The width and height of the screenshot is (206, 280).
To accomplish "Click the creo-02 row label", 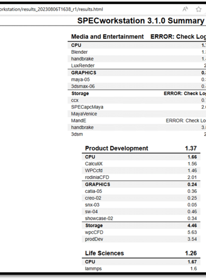I will (x=93, y=198).
